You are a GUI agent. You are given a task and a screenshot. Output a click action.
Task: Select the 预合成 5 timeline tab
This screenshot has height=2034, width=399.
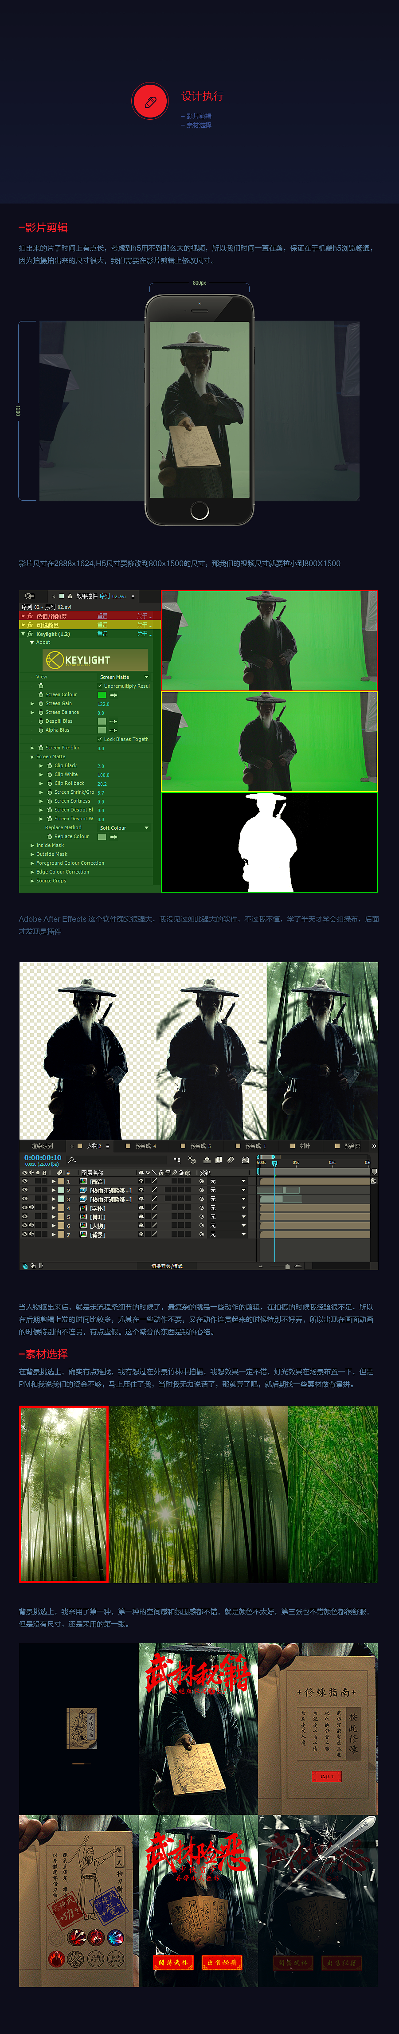(201, 1146)
